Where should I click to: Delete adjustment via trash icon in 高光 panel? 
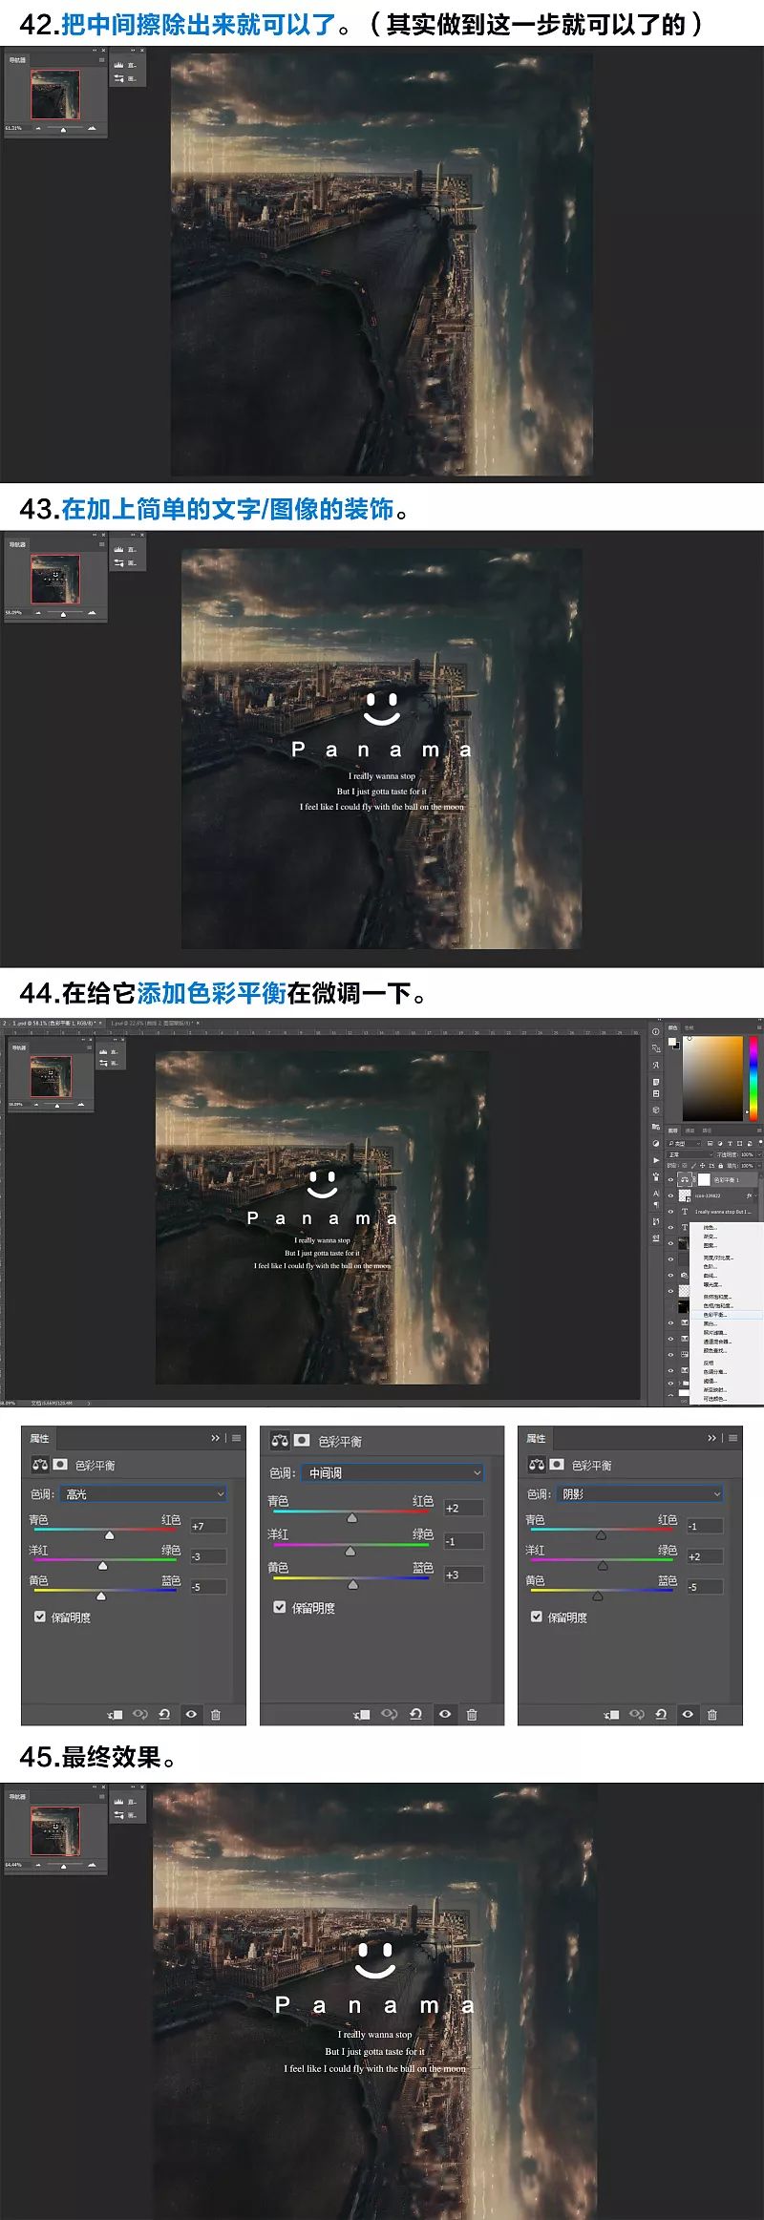click(216, 1714)
